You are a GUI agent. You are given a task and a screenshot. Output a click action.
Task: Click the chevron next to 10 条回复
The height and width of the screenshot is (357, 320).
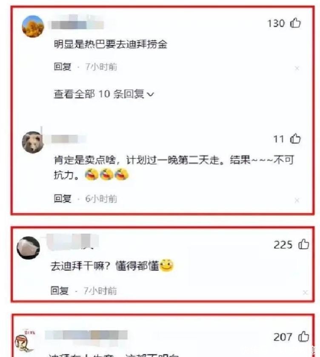coord(151,94)
